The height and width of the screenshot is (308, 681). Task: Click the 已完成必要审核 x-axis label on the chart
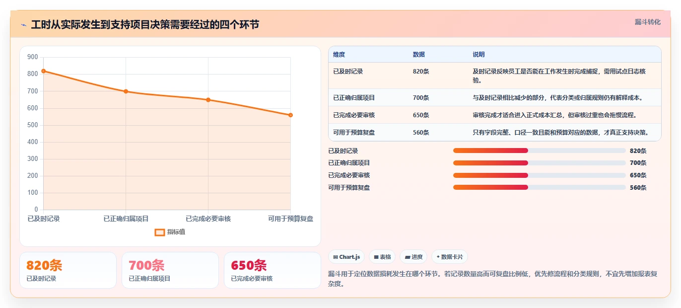click(208, 219)
